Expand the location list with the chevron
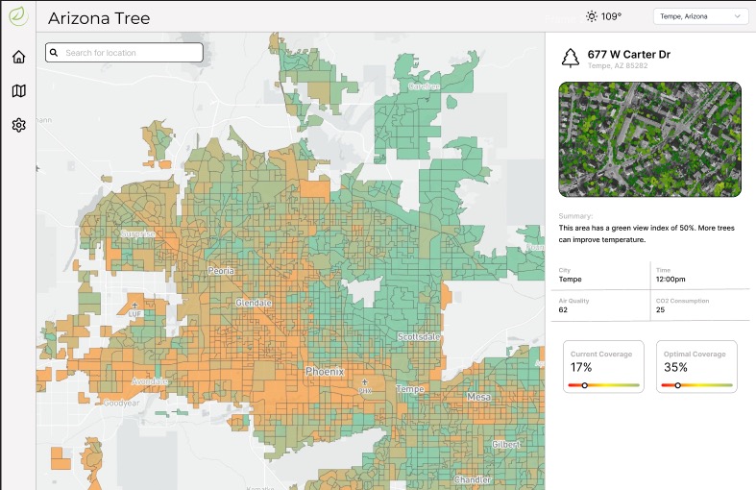The width and height of the screenshot is (756, 490). (737, 16)
